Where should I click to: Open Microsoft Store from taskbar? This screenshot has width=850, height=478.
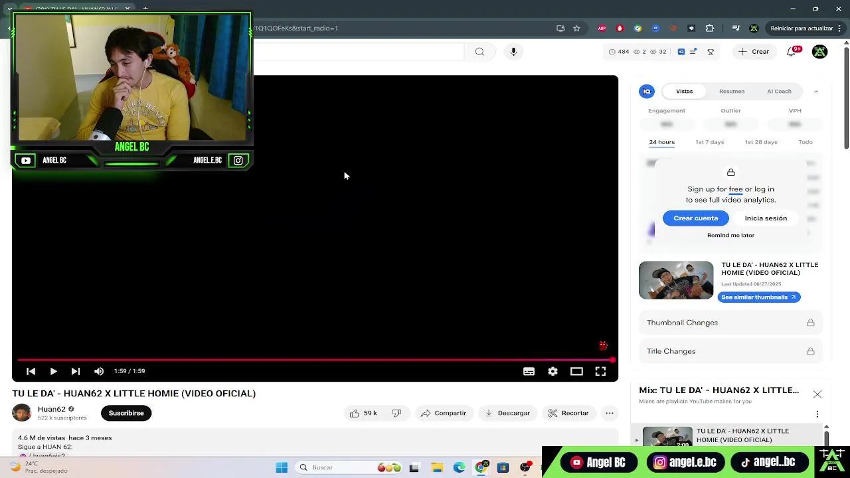coord(503,467)
